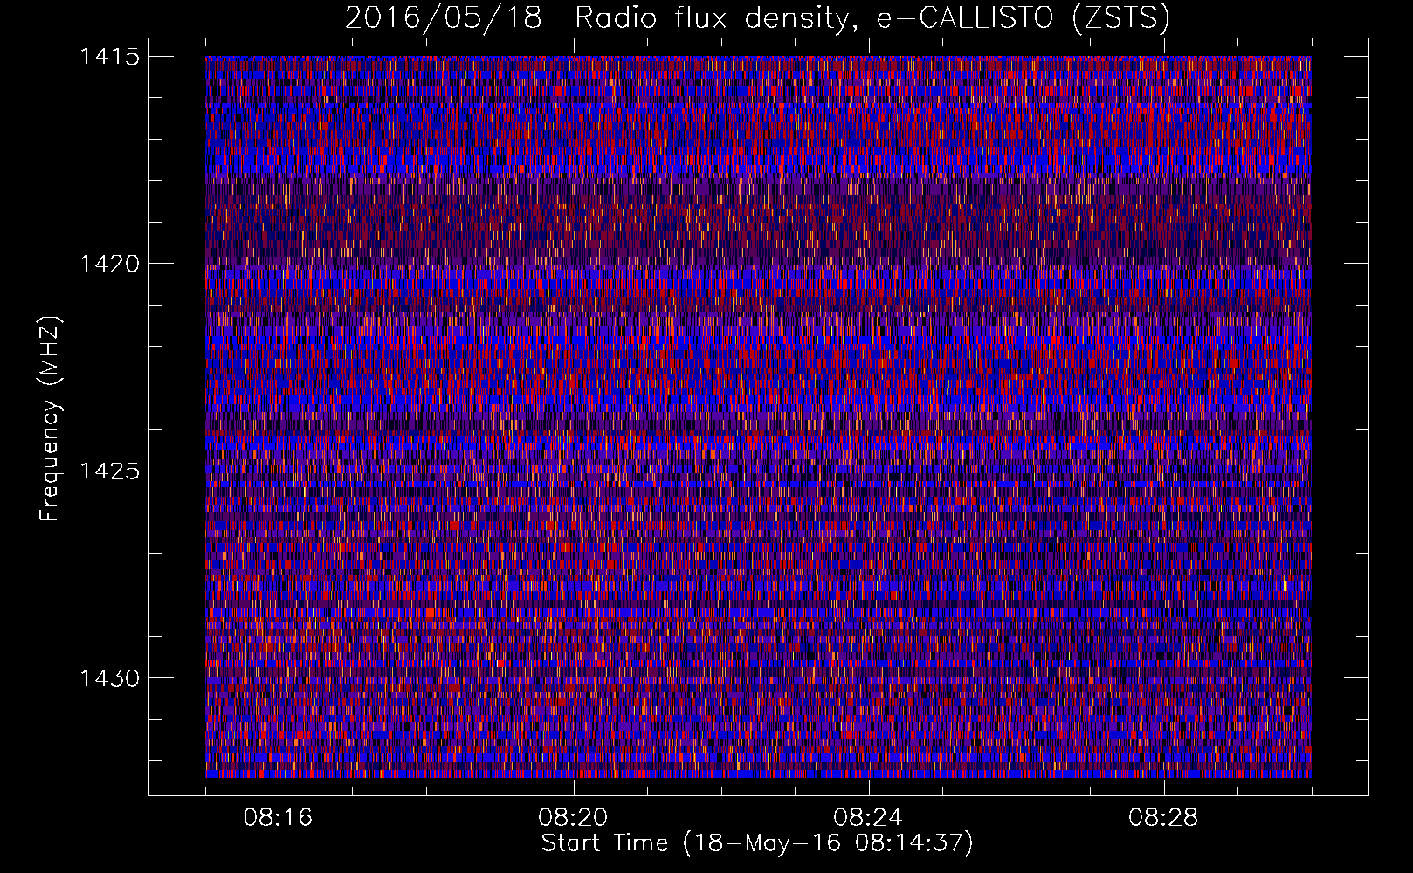Click the 08:16 time tick label

click(x=278, y=818)
